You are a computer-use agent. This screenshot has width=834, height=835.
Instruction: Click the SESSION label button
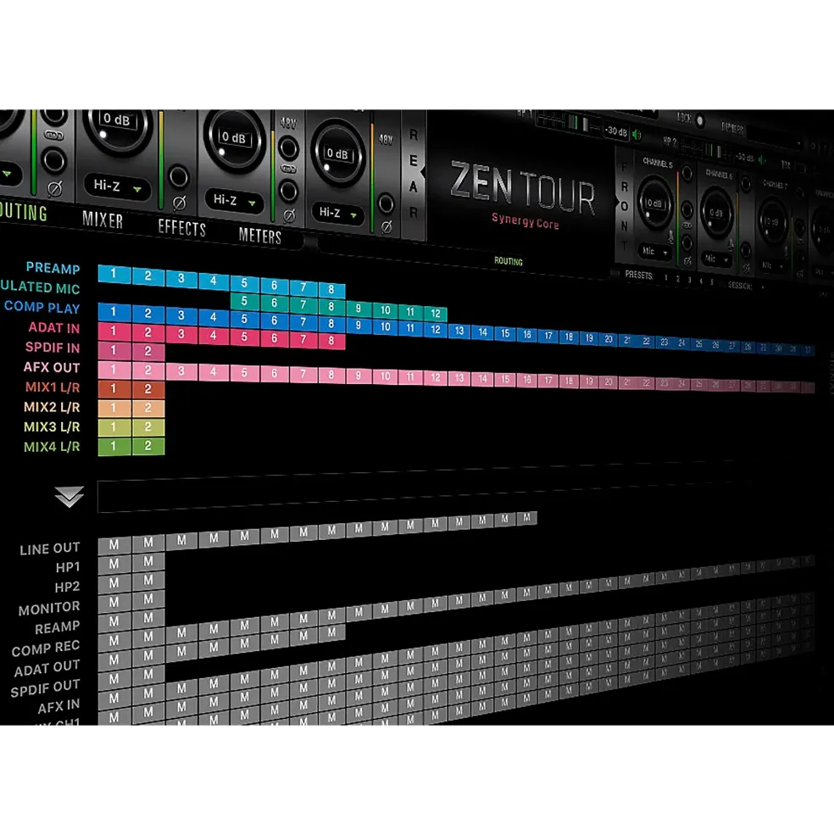click(x=740, y=286)
